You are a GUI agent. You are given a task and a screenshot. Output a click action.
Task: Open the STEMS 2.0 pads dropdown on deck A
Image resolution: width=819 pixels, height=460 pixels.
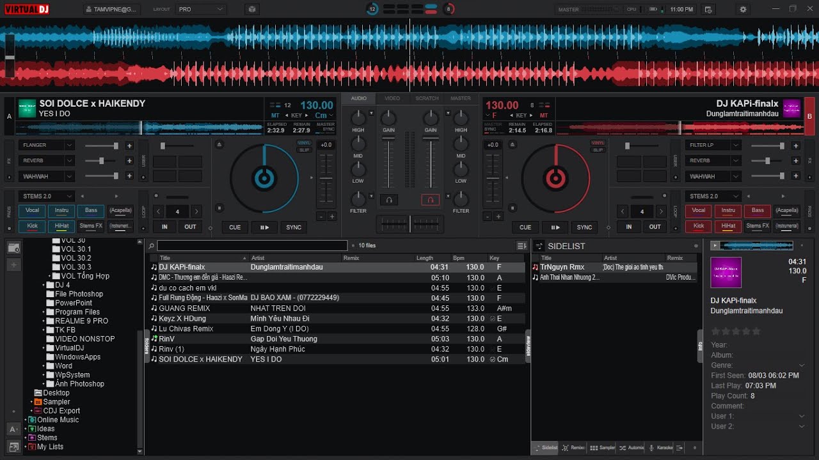47,196
